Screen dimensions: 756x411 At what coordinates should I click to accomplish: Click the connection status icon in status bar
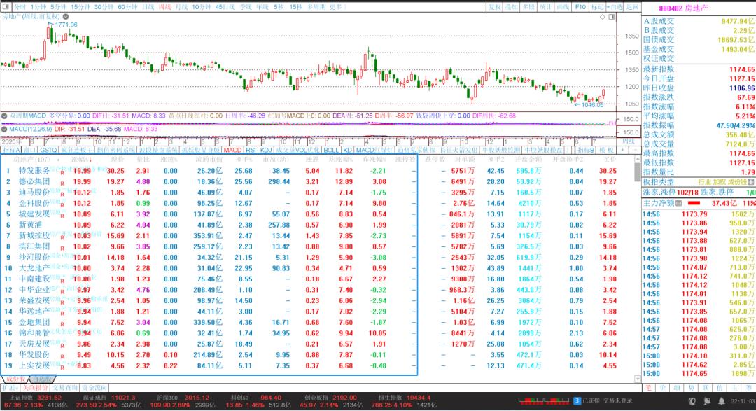pos(577,400)
